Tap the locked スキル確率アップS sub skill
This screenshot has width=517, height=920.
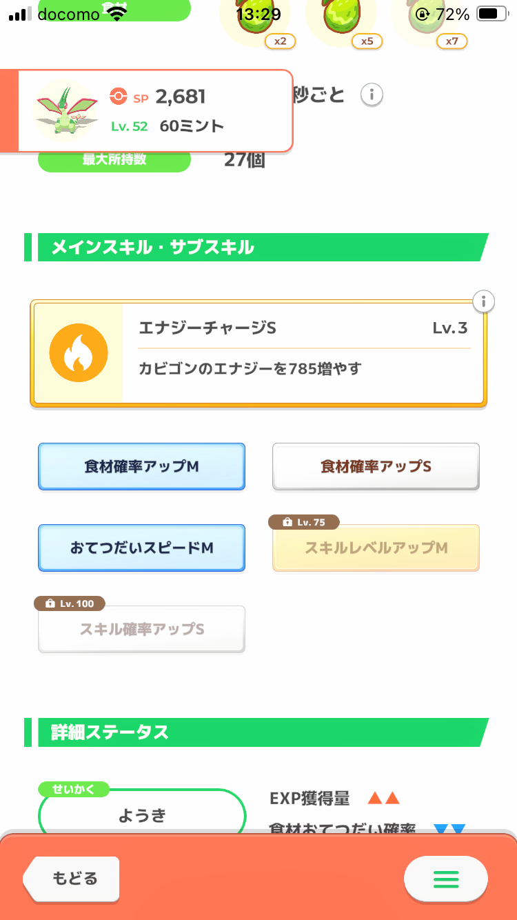[x=141, y=629]
